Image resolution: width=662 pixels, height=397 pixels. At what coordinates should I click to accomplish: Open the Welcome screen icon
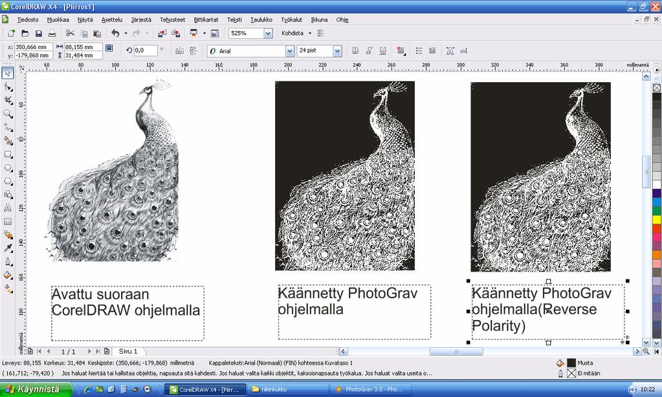[215, 33]
